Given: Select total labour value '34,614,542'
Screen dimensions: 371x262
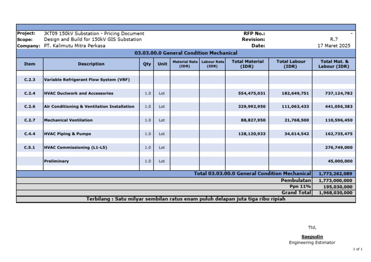Looking at the screenshot, I should coord(297,134).
